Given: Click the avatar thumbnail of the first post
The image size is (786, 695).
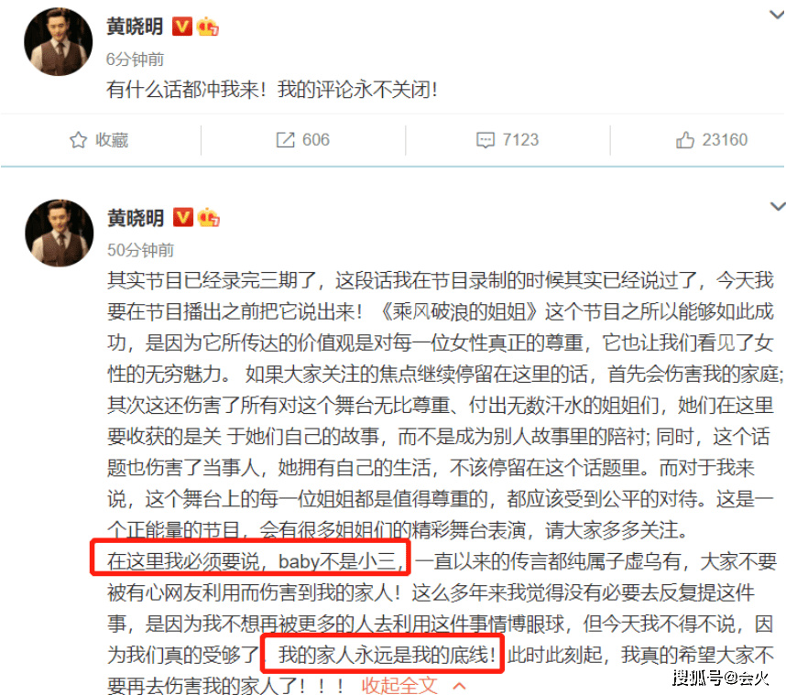Looking at the screenshot, I should 58,41.
